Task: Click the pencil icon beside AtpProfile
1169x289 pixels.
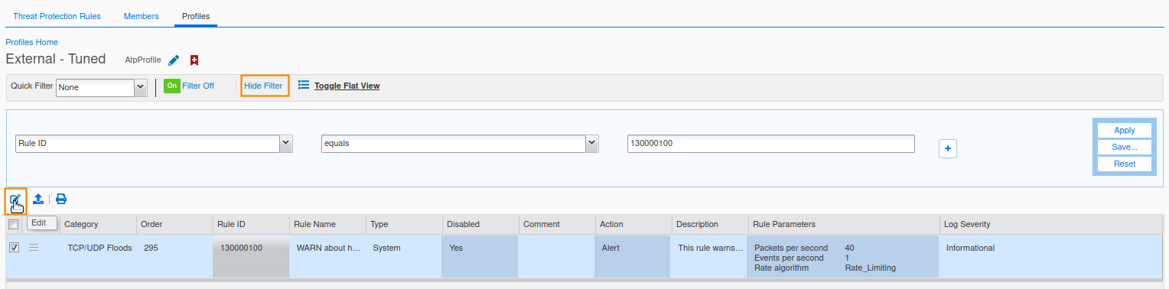Action: [174, 60]
